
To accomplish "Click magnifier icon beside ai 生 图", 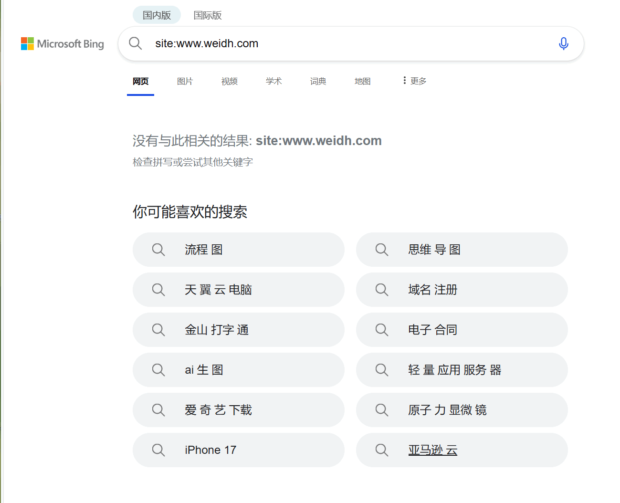I will (158, 370).
